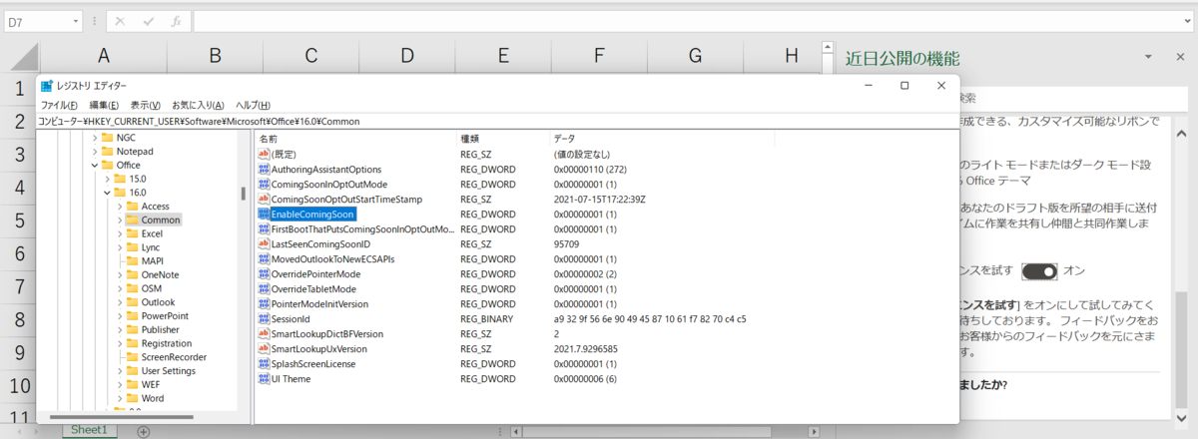Select Excel column A header
This screenshot has width=1198, height=439.
(104, 56)
